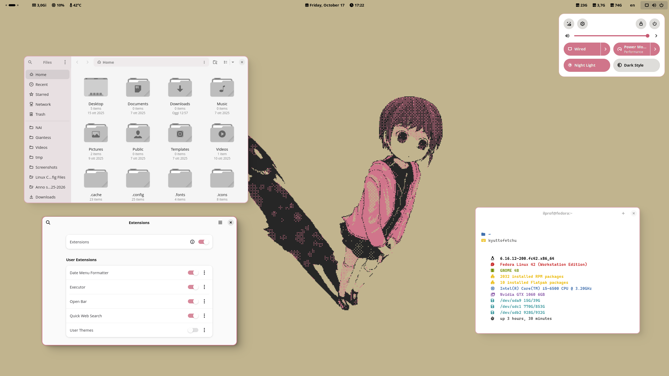The width and height of the screenshot is (669, 376).
Task: Open the Extensions hamburger menu
Action: (220, 222)
